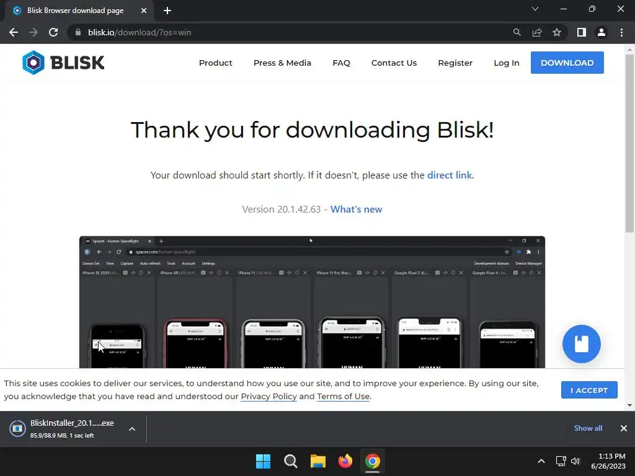
Task: Click the page vertical scrollbar thumb
Action: tap(629, 144)
